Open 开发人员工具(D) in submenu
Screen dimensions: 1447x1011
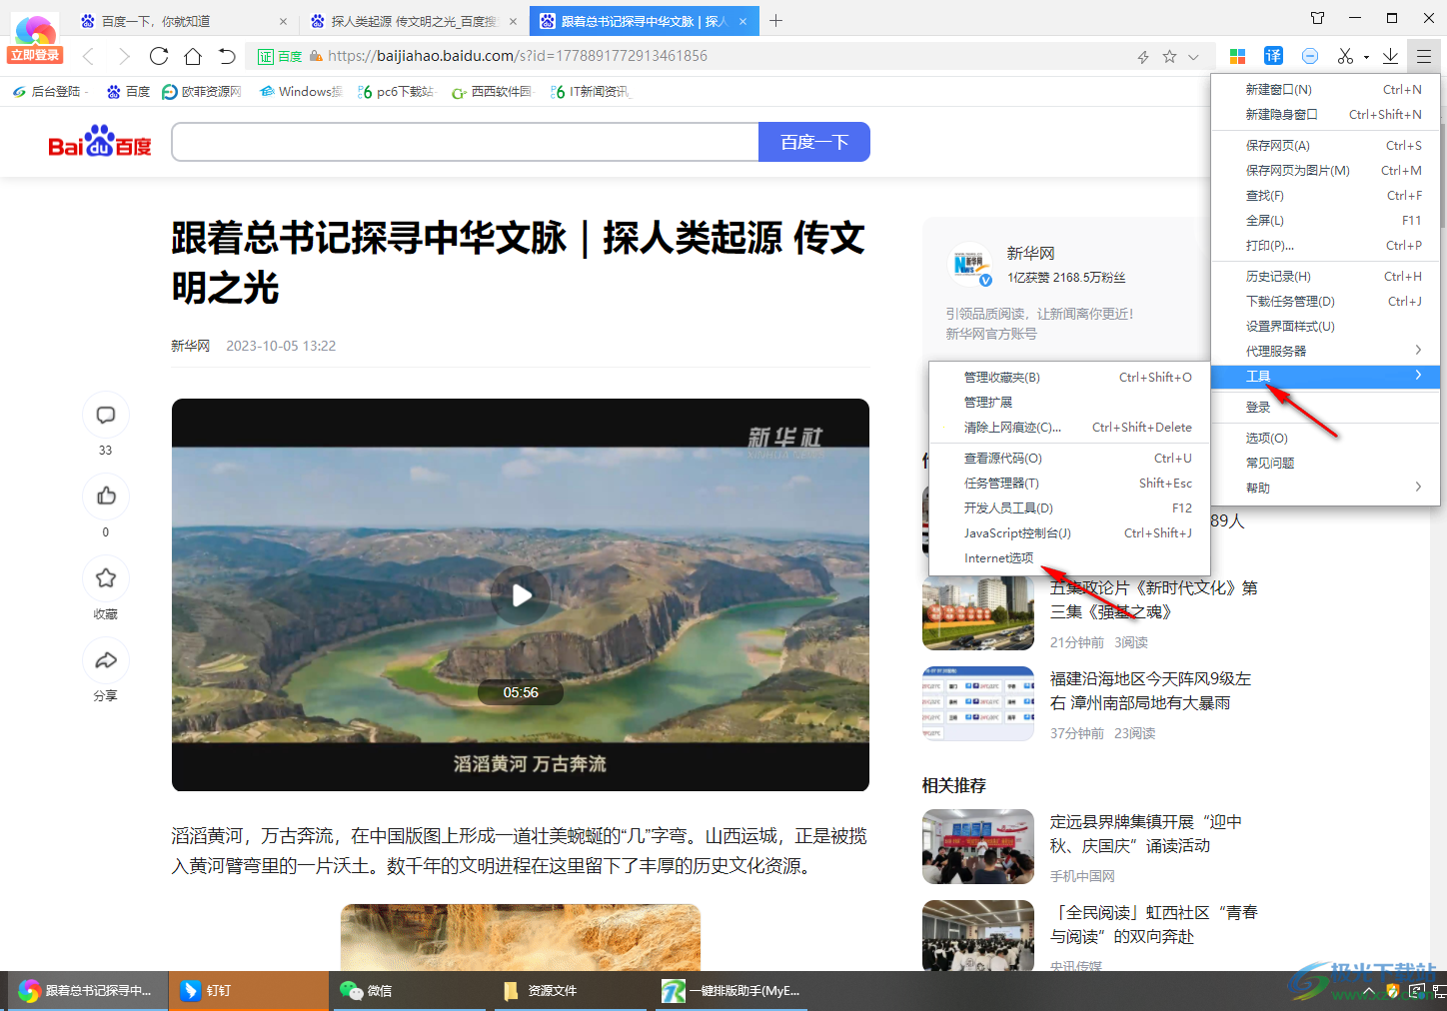pyautogui.click(x=1069, y=507)
